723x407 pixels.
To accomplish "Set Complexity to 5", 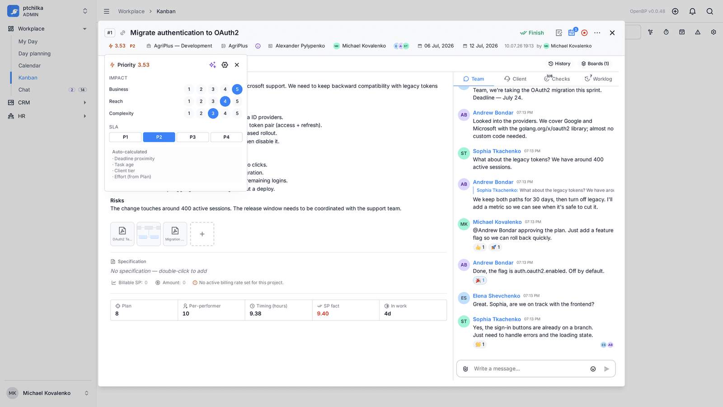I will [x=237, y=114].
